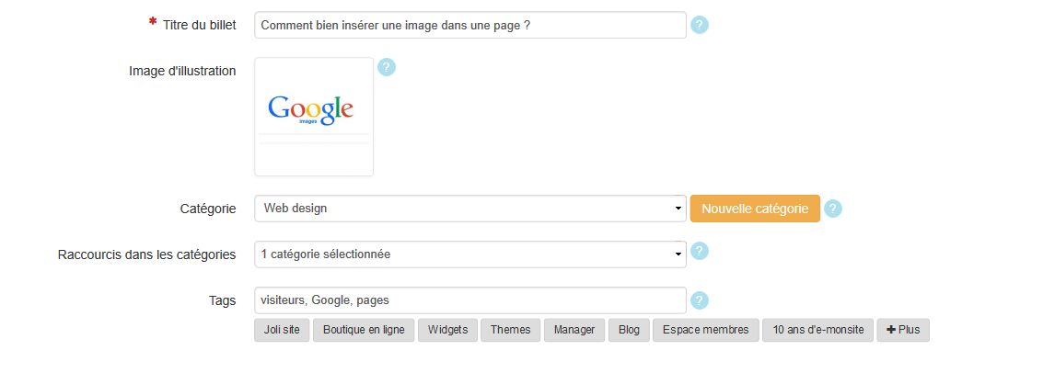Choose the Widgets tag button

(x=447, y=330)
